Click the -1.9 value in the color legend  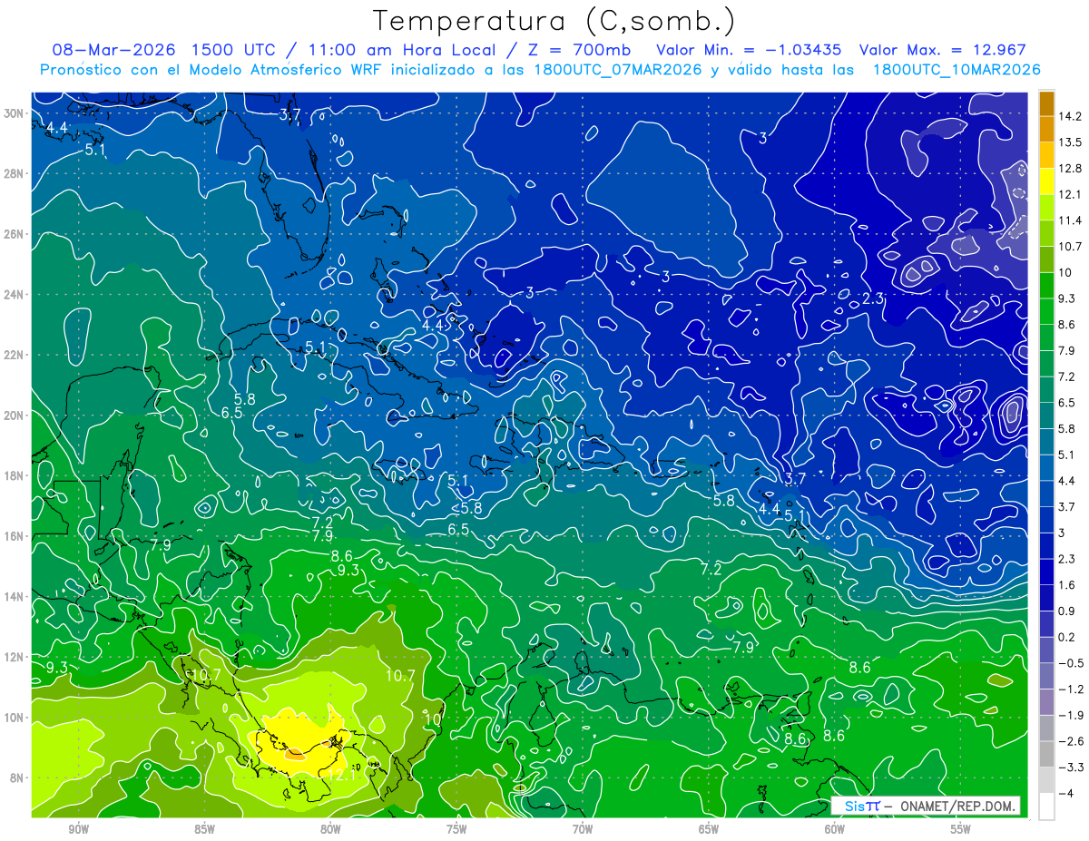pos(1071,715)
